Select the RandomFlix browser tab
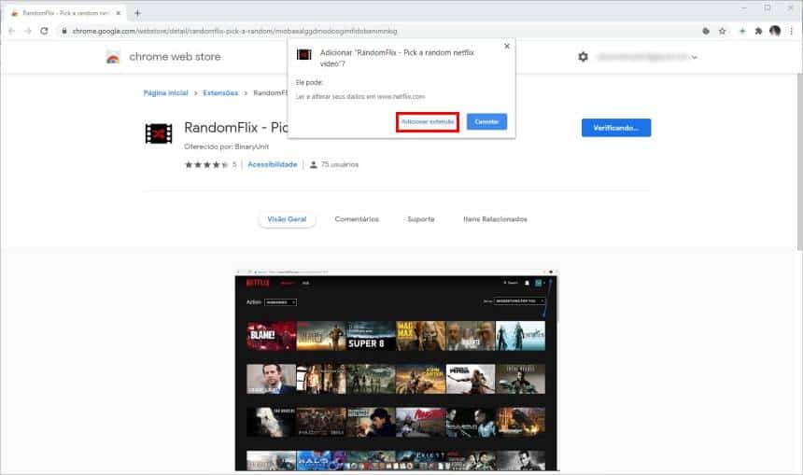The height and width of the screenshot is (475, 803). click(65, 13)
